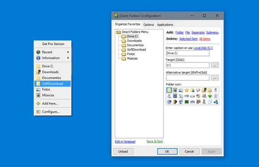Click green plus icon beside Add here
Image resolution: width=259 pixels, height=167 pixels.
[x=38, y=103]
